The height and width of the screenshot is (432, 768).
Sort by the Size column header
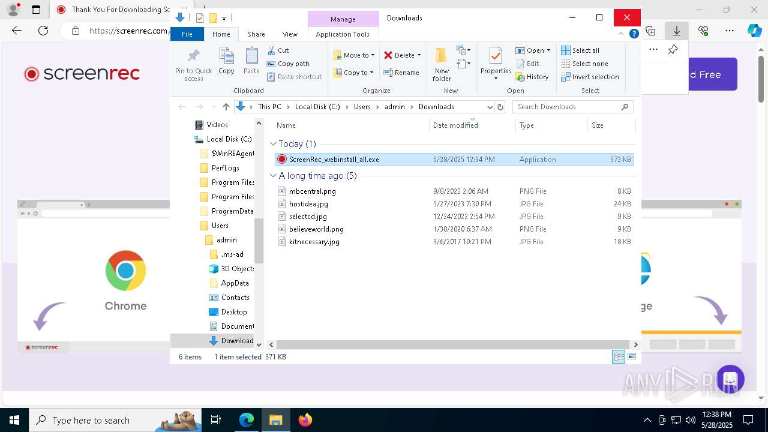pyautogui.click(x=611, y=125)
